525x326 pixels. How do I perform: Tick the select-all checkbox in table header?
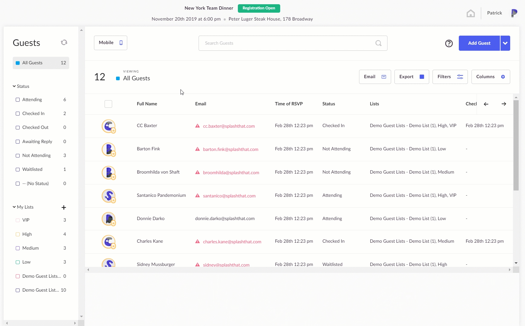(108, 104)
